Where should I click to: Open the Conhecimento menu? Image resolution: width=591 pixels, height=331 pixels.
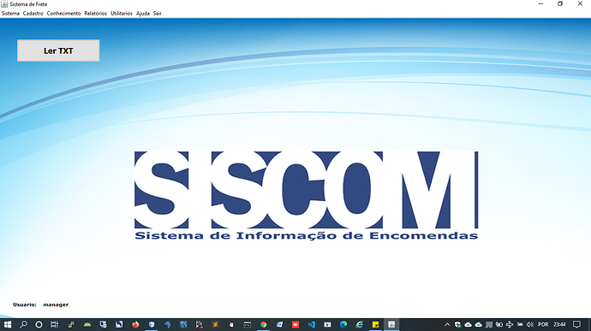point(63,13)
